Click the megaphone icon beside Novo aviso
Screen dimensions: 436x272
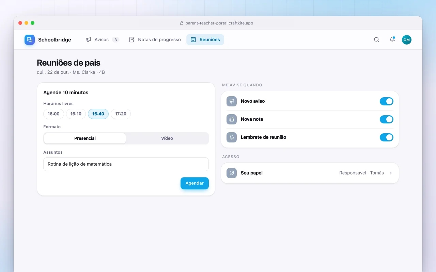[232, 101]
